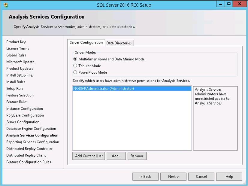This screenshot has height=186, width=248.
Task: Click Microsoft Update step
Action: click(x=20, y=62)
